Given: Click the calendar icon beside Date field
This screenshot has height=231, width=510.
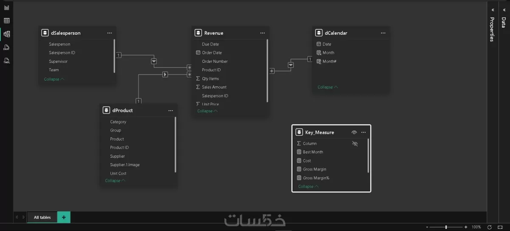Looking at the screenshot, I should coord(319,44).
